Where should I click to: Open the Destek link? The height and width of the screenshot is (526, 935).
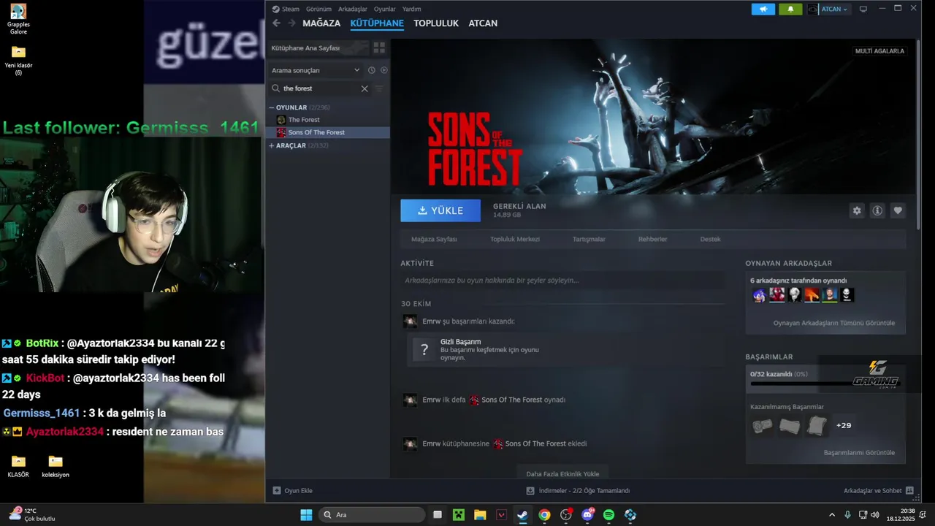coord(710,239)
